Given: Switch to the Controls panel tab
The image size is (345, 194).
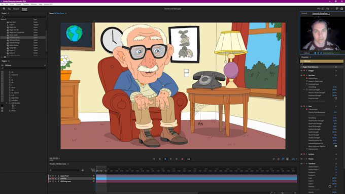Looking at the screenshot, I should click(304, 13).
